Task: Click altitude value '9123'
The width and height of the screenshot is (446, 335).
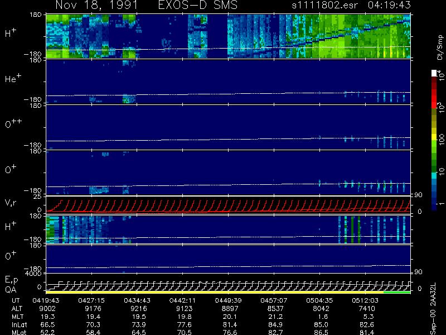Action: (185, 309)
